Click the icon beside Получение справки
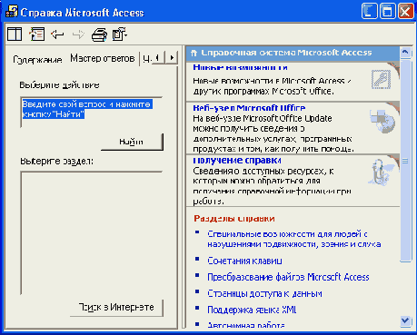Image resolution: width=417 pixels, height=335 pixels. pyautogui.click(x=381, y=172)
